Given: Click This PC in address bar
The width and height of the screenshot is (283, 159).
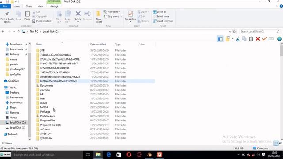Looking at the screenshot, I should point(34,31).
